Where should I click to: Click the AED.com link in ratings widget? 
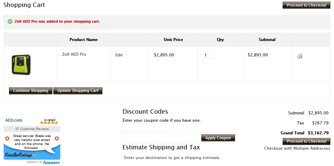(x=14, y=120)
